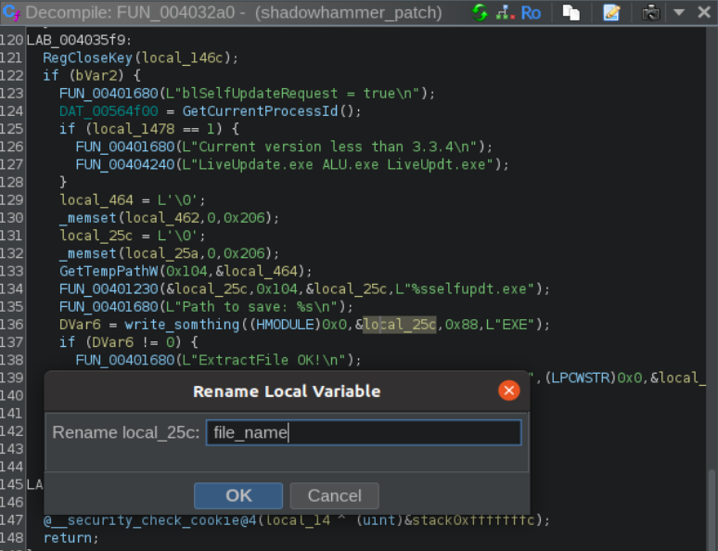Click line number 133 in the gutter
This screenshot has width=718, height=551.
pos(11,271)
